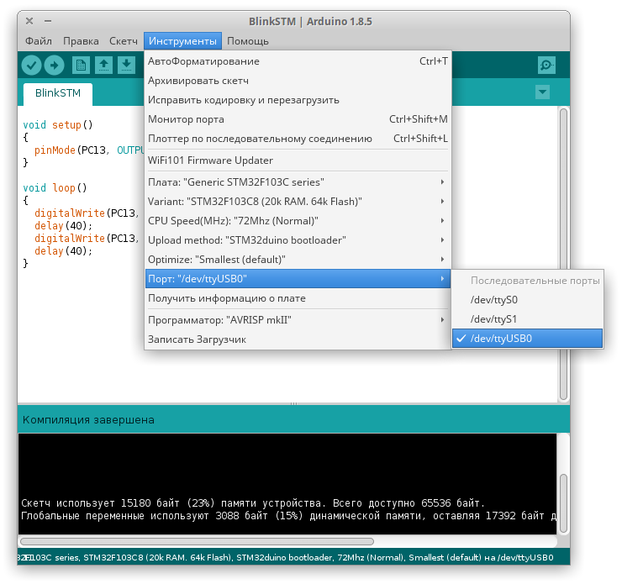Expand the Программатор AVRISP mkII submenu
This screenshot has width=622, height=584.
(298, 320)
